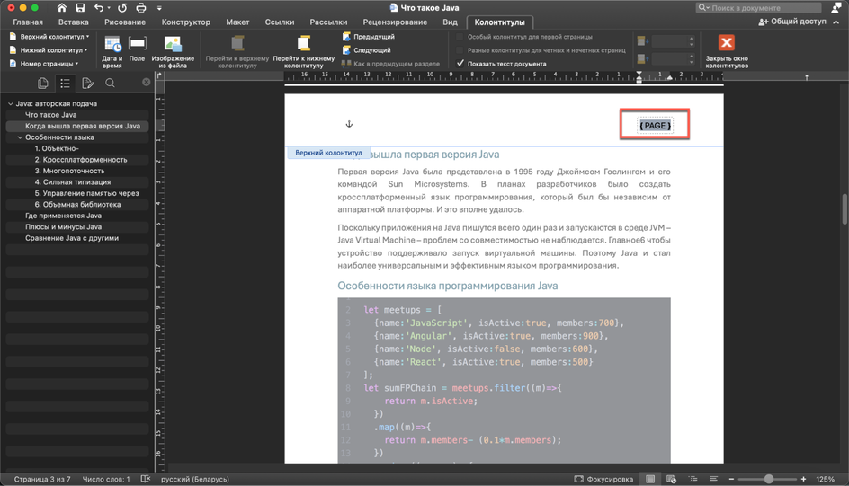Open the quick access toolbar customization arrow

point(159,8)
